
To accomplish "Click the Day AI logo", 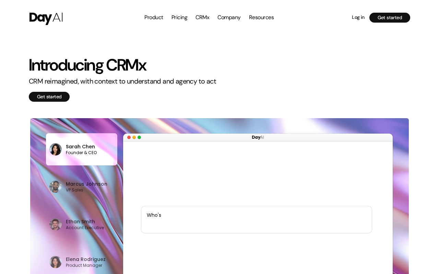I will 46,18.
